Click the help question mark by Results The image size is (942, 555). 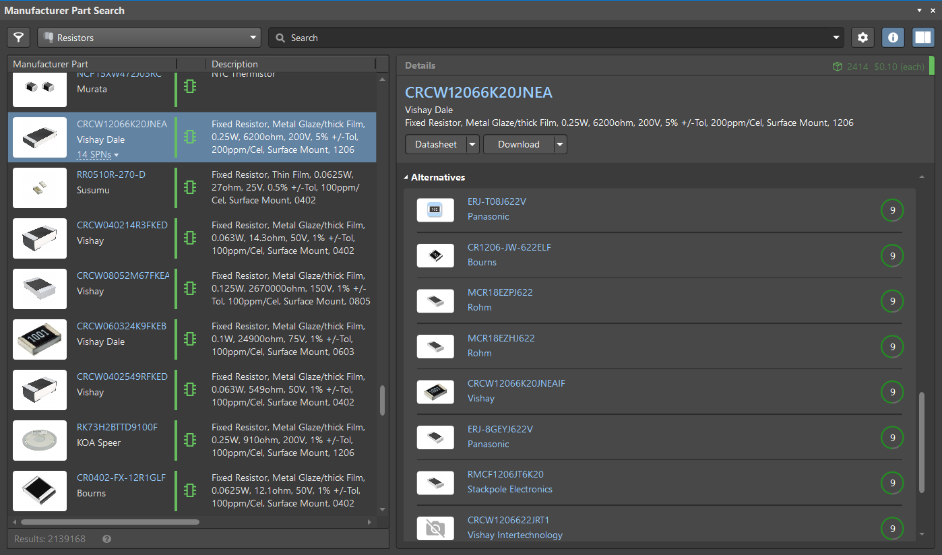pyautogui.click(x=107, y=539)
